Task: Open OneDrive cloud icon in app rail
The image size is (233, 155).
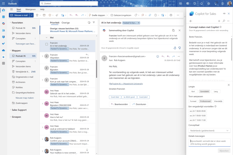Action: click(4, 50)
